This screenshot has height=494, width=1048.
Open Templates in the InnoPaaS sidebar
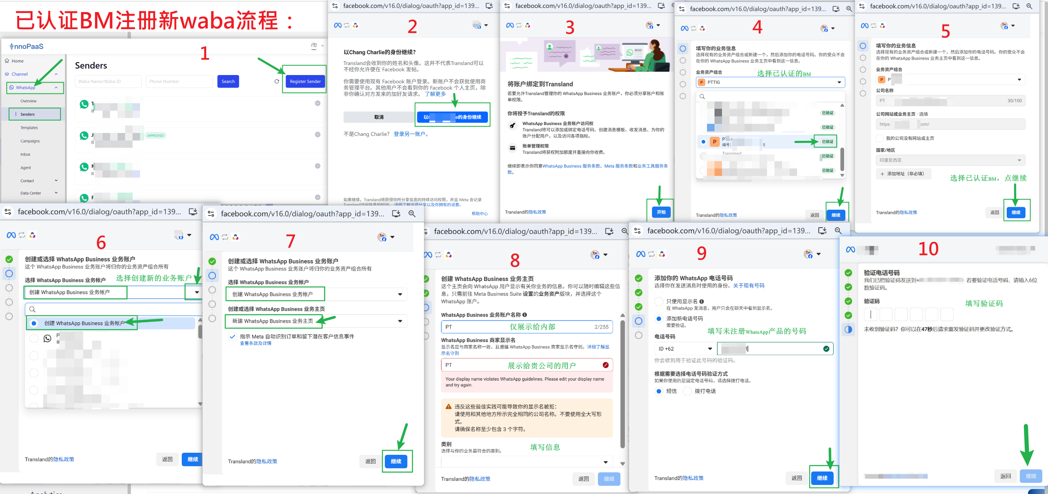click(x=29, y=128)
